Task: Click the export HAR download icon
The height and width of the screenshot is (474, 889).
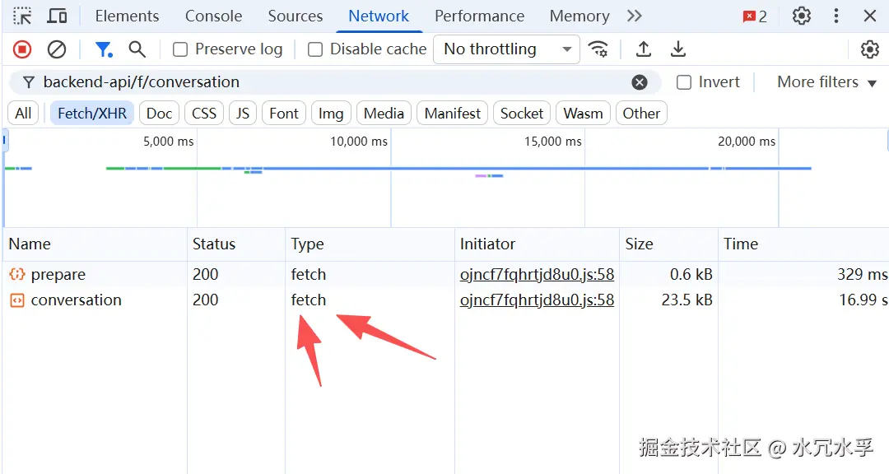Action: [678, 49]
